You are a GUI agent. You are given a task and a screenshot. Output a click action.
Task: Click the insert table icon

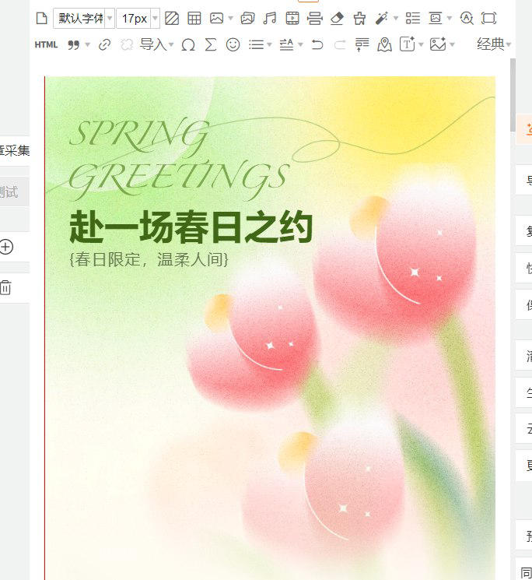coord(194,18)
